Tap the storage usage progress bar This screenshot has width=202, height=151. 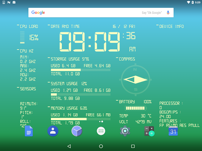pos(80,70)
